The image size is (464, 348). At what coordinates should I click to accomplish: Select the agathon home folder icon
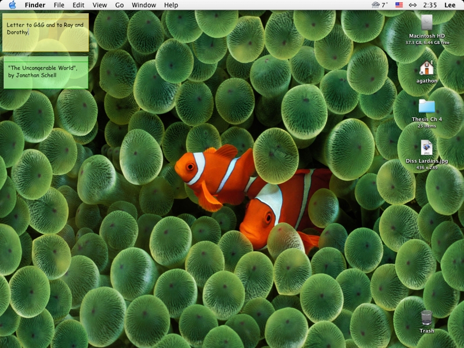427,68
